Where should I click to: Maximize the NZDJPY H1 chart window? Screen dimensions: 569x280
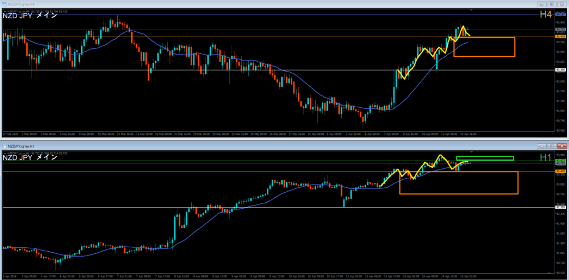tap(552, 145)
